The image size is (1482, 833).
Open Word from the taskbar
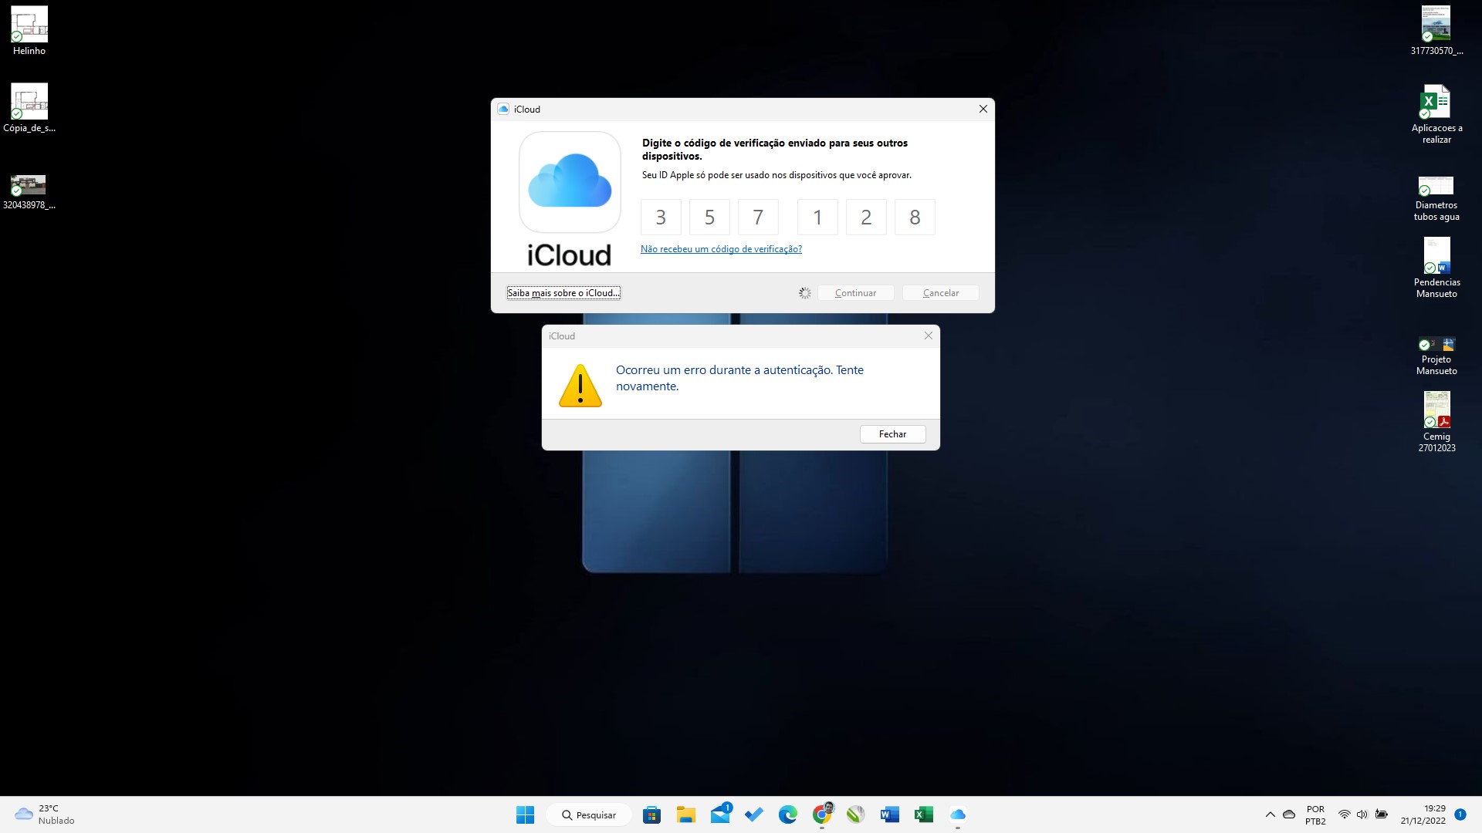pyautogui.click(x=889, y=814)
